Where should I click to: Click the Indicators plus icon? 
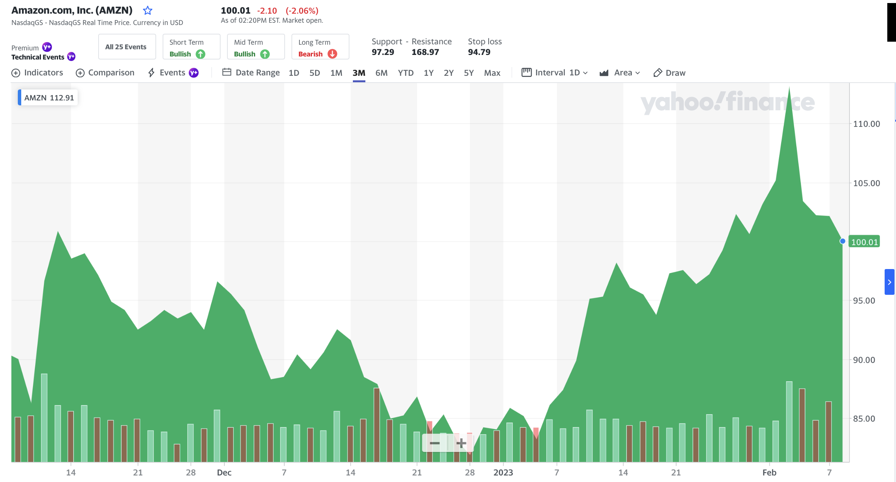16,73
